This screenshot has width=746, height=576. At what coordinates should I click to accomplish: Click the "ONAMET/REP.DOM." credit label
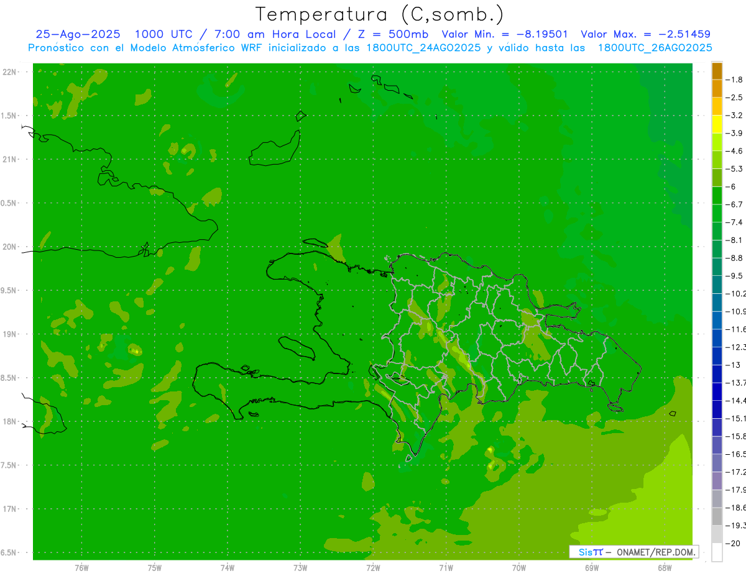click(656, 552)
